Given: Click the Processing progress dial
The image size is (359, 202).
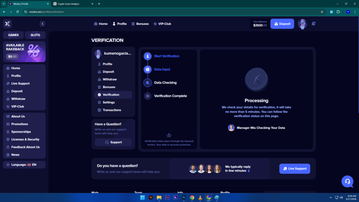Looking at the screenshot, I should (256, 79).
